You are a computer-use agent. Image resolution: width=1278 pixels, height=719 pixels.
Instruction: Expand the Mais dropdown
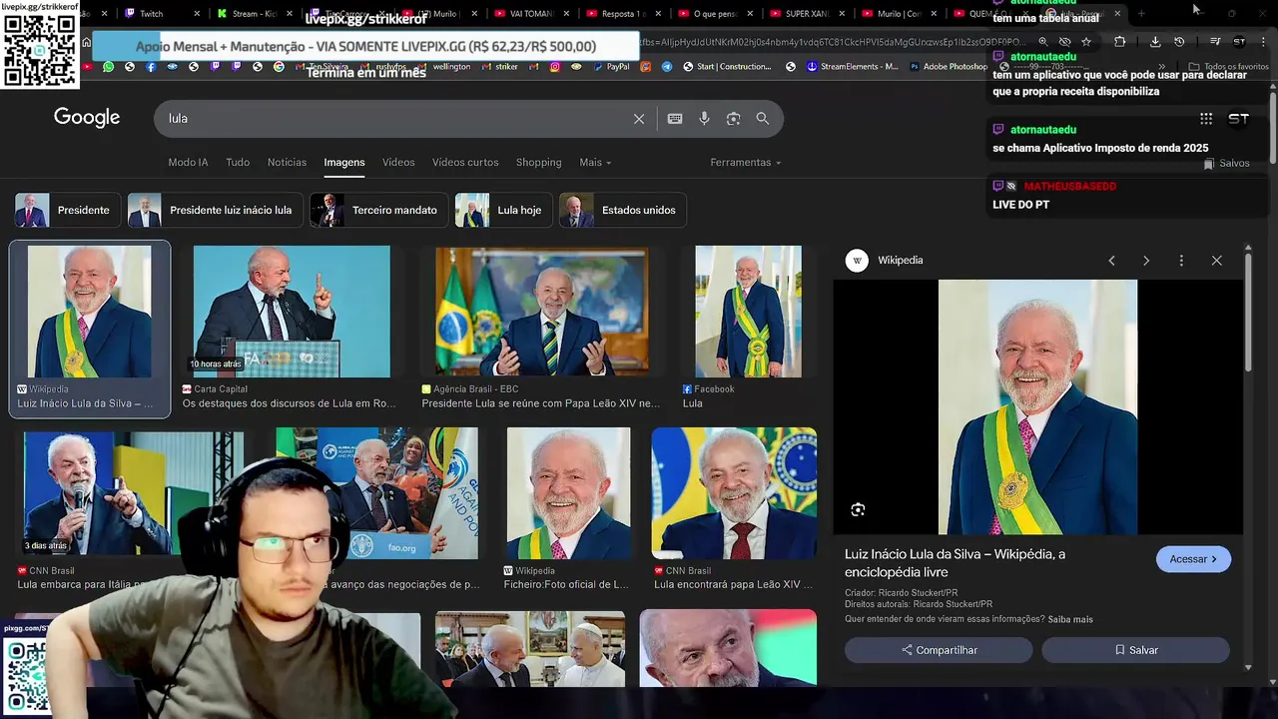(x=595, y=163)
